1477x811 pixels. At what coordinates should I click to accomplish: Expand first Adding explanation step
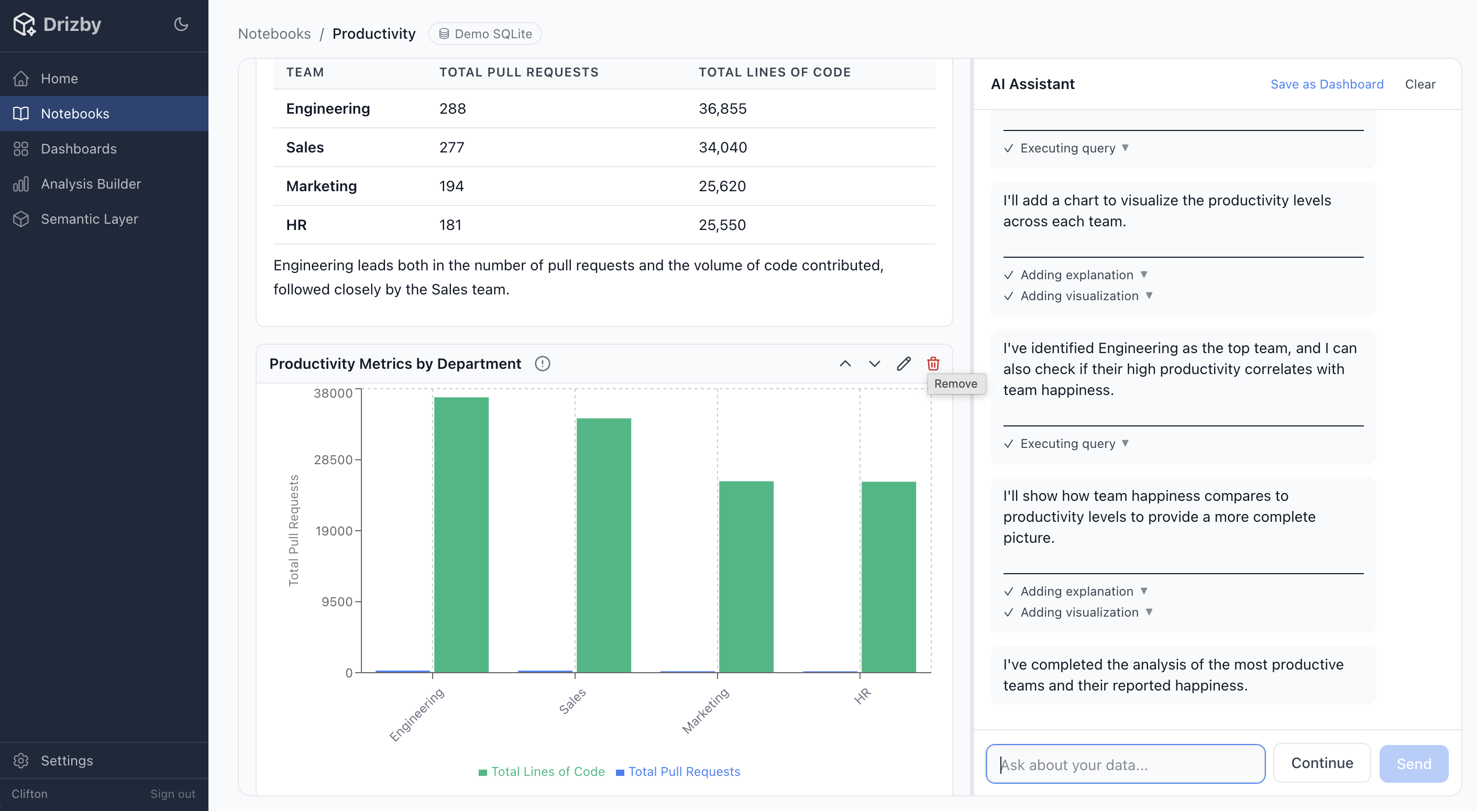[x=1076, y=275]
